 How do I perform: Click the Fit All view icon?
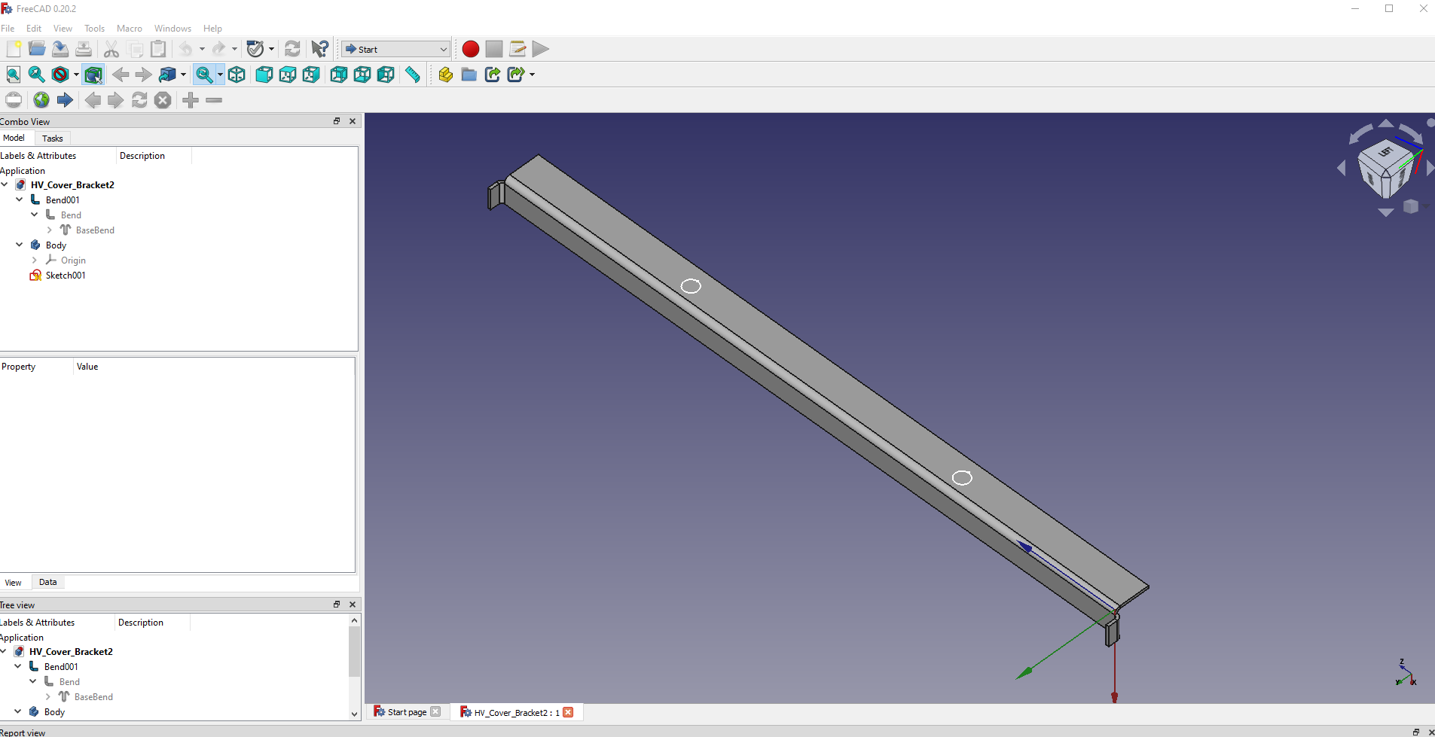point(14,75)
